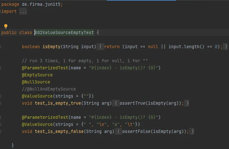The image size is (229, 149).
Task: Expand folded closing brace ending the isEmpty line
Action: [x=226, y=47]
